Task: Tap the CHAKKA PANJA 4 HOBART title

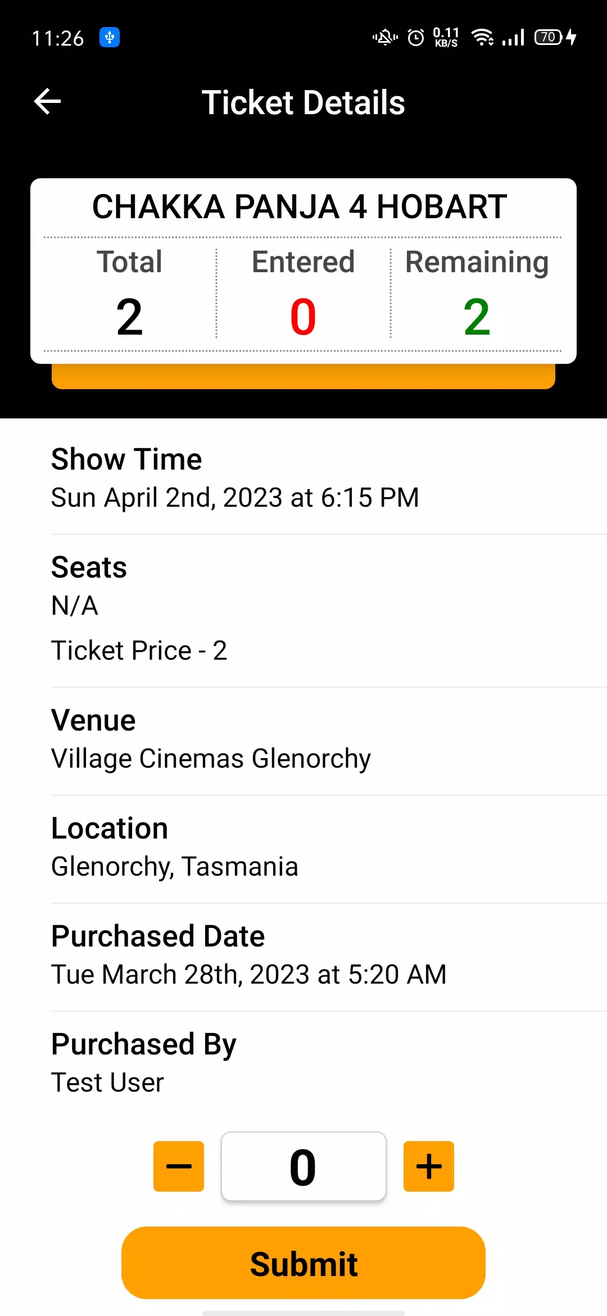Action: pos(300,207)
